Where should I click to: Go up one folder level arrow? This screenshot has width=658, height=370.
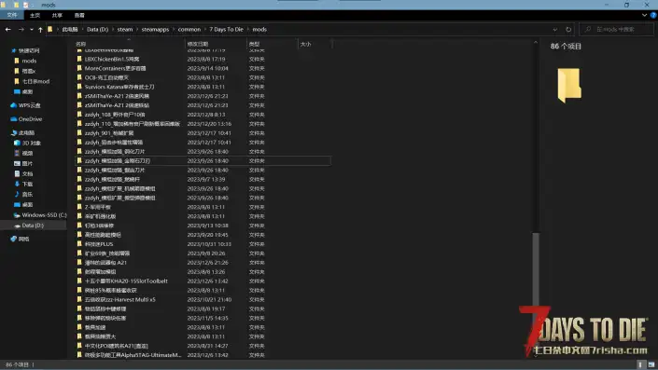tap(40, 29)
